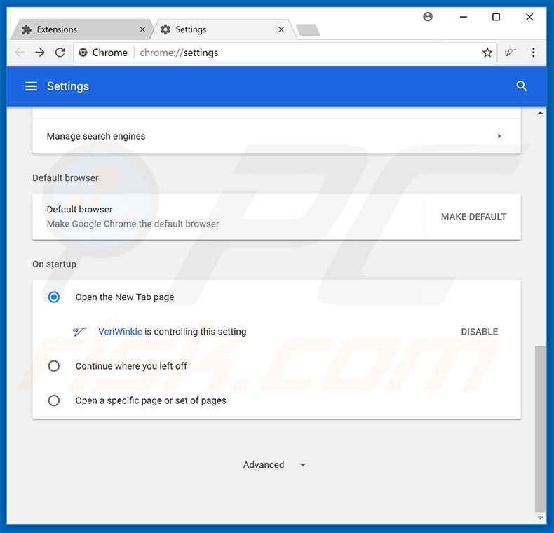Open the user profile icon
This screenshot has height=533, width=554.
tap(428, 17)
